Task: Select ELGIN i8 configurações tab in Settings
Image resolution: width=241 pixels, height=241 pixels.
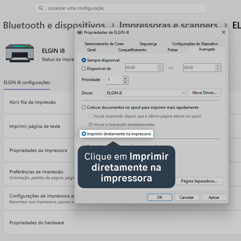Action: click(x=27, y=83)
